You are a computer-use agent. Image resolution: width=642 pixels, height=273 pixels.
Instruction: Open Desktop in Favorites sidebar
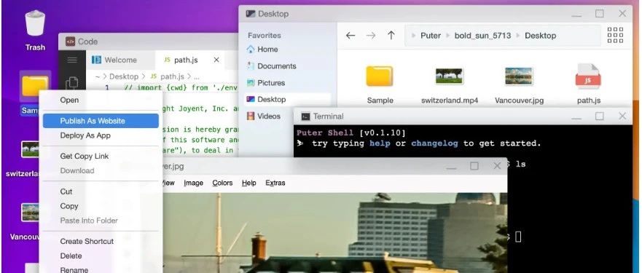click(x=287, y=100)
